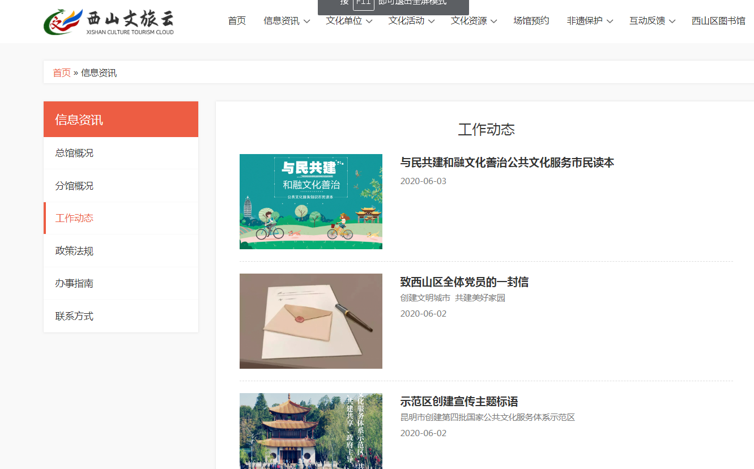Select 工作动态 in the sidebar
The image size is (754, 469).
tap(121, 218)
